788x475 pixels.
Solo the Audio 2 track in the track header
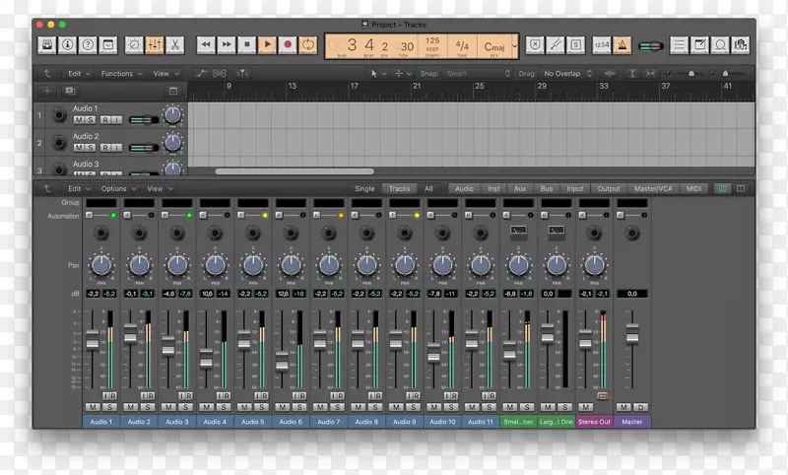pyautogui.click(x=92, y=147)
